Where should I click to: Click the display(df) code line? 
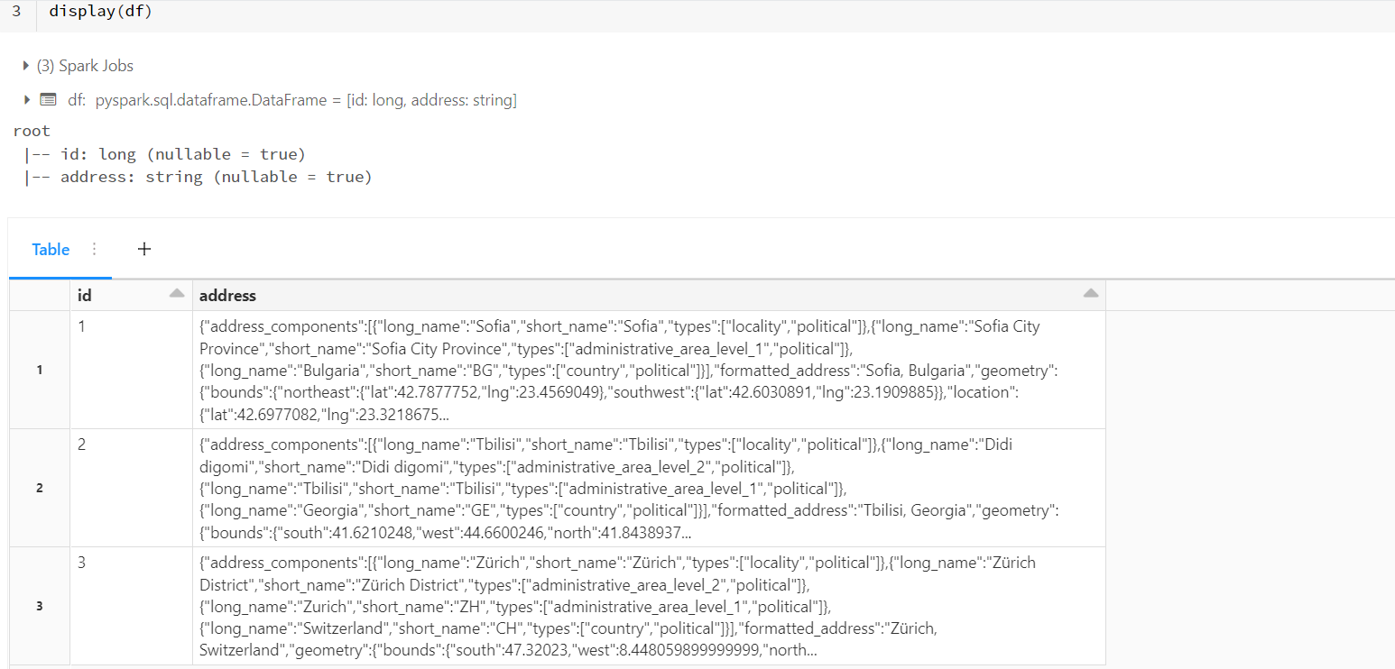coord(100,12)
